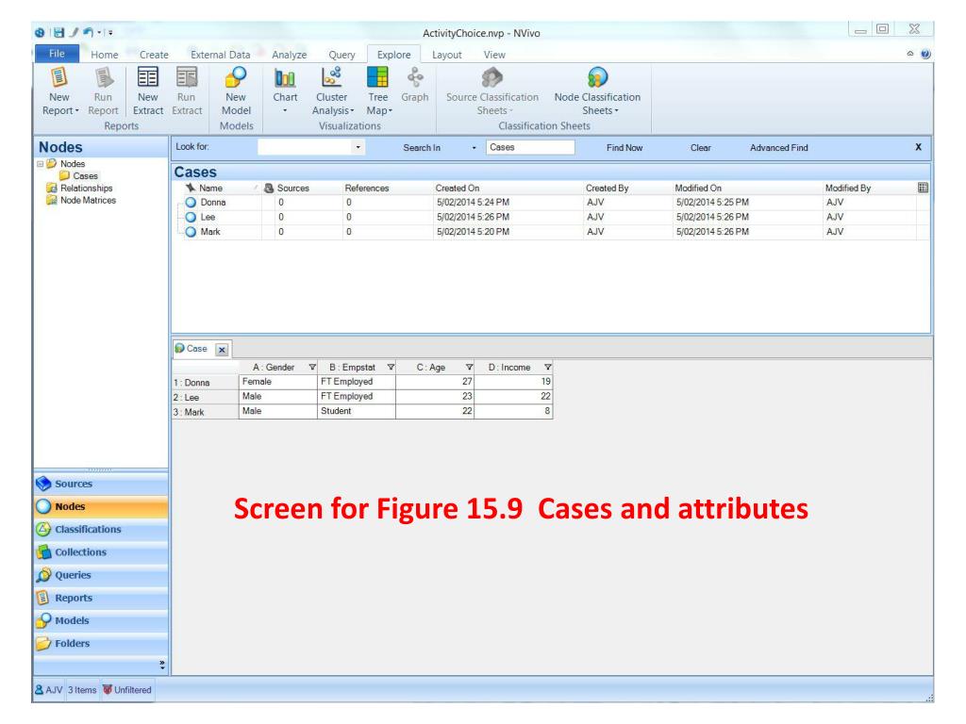The image size is (966, 724).
Task: Click Advanced Find link
Action: coord(778,148)
